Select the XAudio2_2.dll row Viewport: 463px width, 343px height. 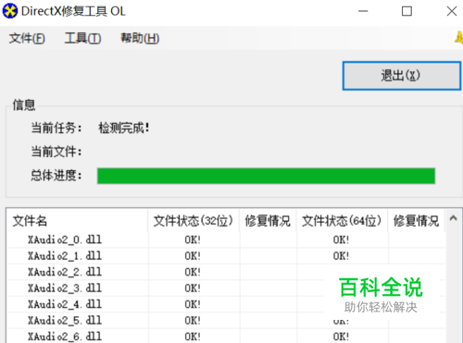click(226, 272)
